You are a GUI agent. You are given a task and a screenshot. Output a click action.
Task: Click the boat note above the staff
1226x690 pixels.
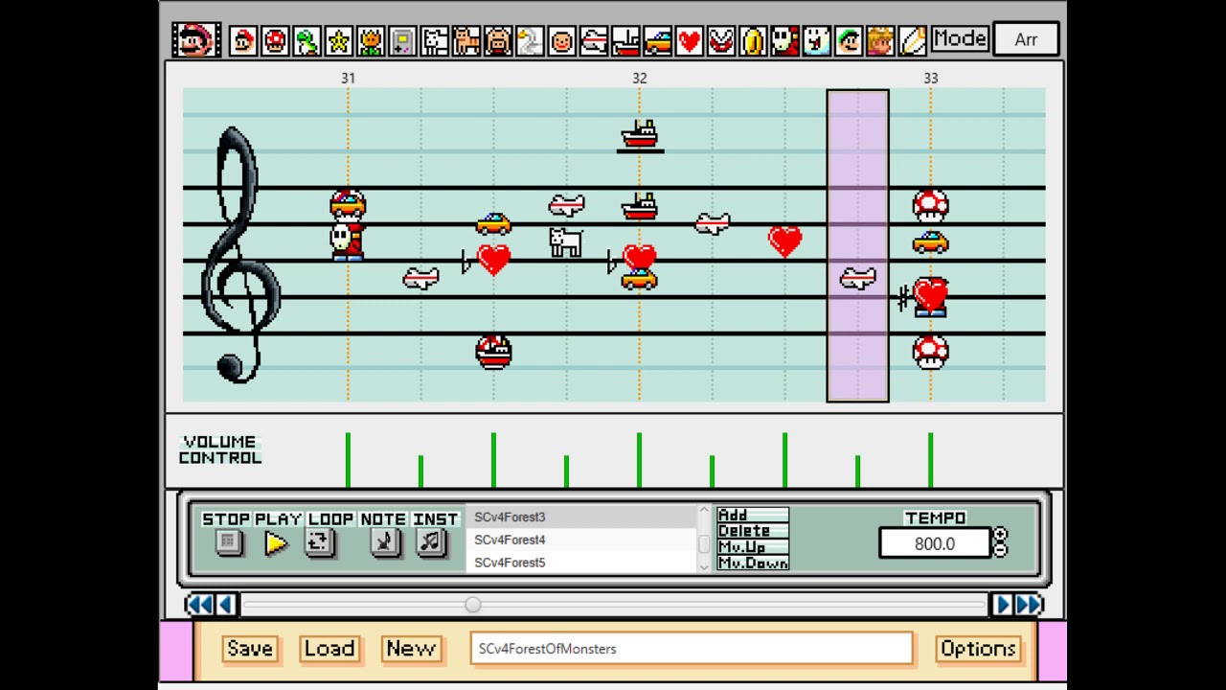click(x=639, y=135)
